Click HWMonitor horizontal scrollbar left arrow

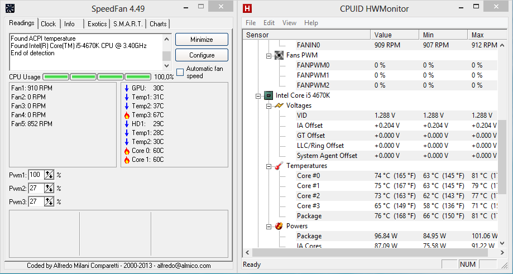point(247,253)
